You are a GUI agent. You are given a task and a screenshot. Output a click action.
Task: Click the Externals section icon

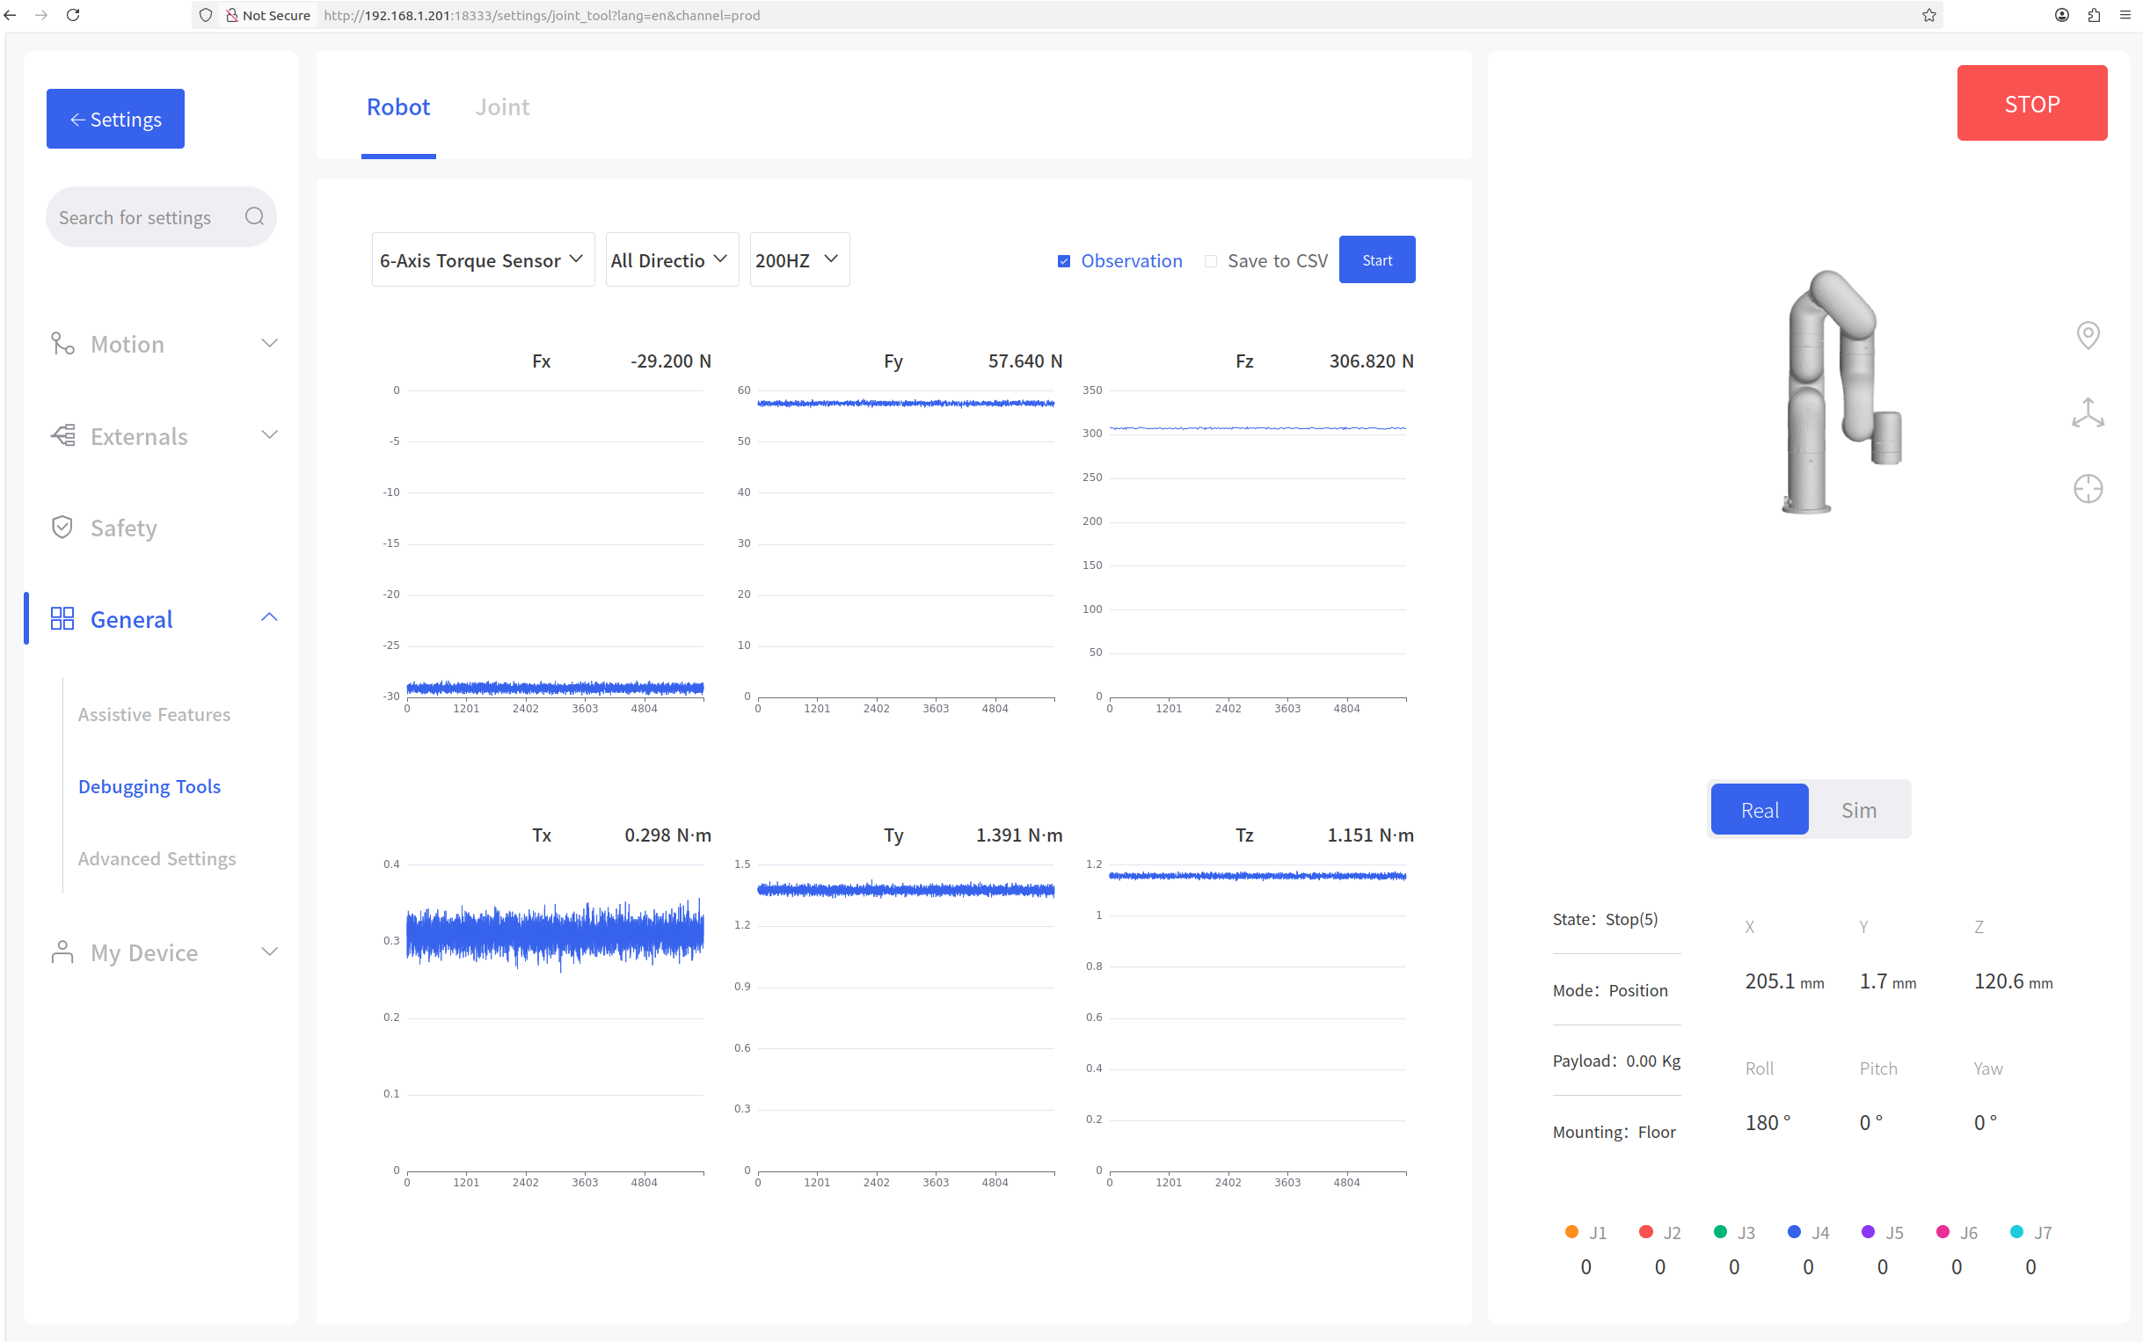click(x=62, y=436)
